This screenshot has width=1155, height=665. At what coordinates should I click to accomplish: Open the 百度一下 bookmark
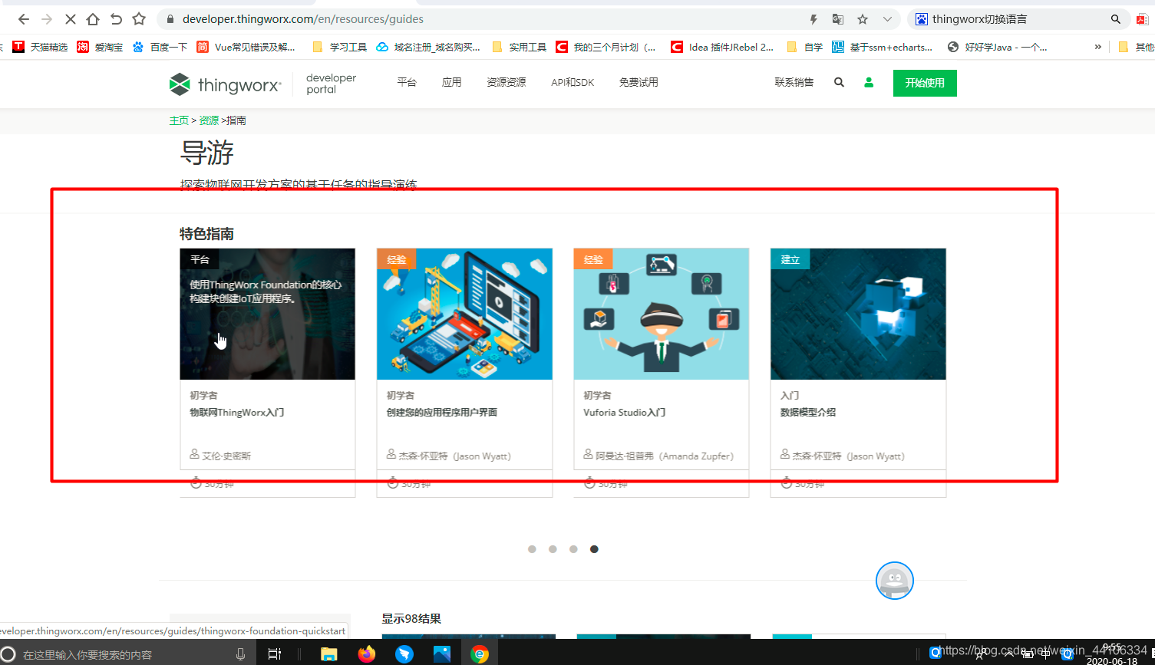[x=160, y=47]
